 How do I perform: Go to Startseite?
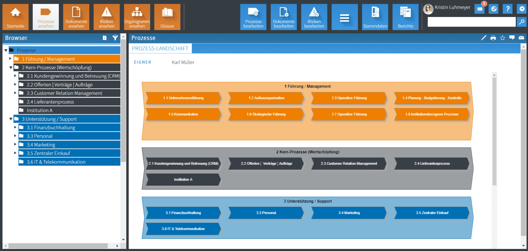tap(15, 17)
